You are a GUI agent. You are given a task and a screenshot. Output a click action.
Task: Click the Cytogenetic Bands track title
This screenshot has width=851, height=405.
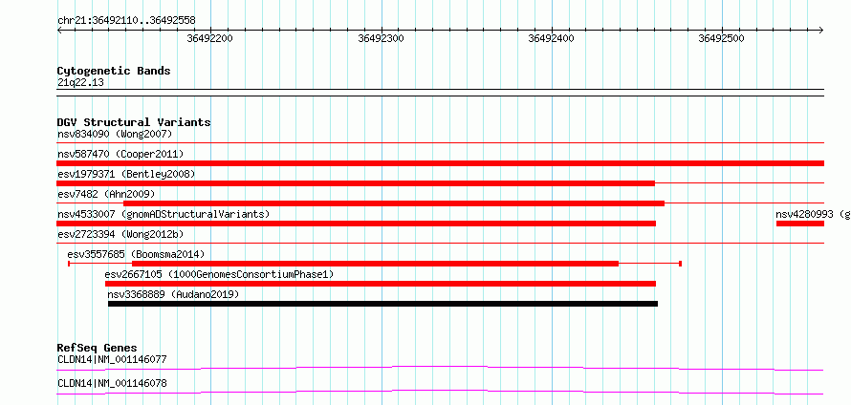114,71
